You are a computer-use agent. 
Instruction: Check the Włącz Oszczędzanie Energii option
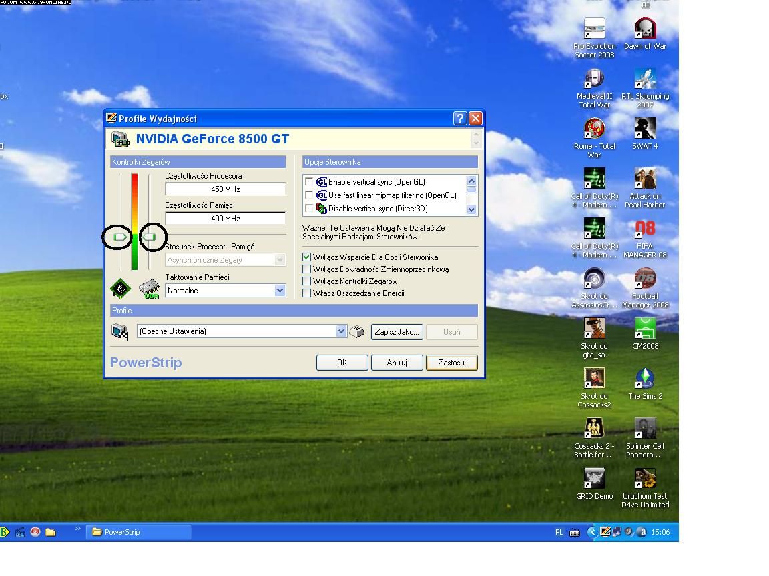tap(307, 293)
